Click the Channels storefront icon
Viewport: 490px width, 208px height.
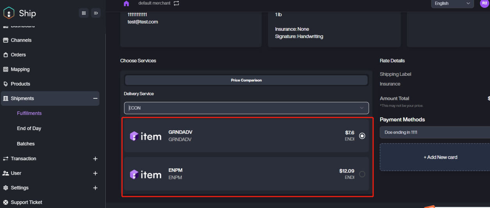pyautogui.click(x=6, y=40)
